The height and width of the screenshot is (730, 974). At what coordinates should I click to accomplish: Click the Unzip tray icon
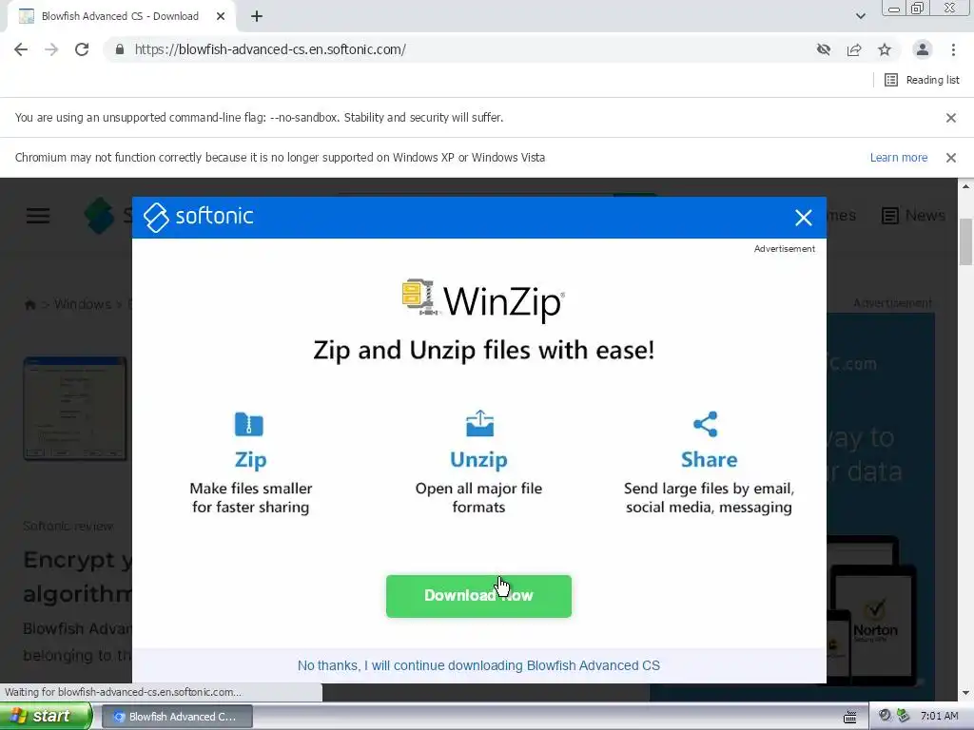479,423
